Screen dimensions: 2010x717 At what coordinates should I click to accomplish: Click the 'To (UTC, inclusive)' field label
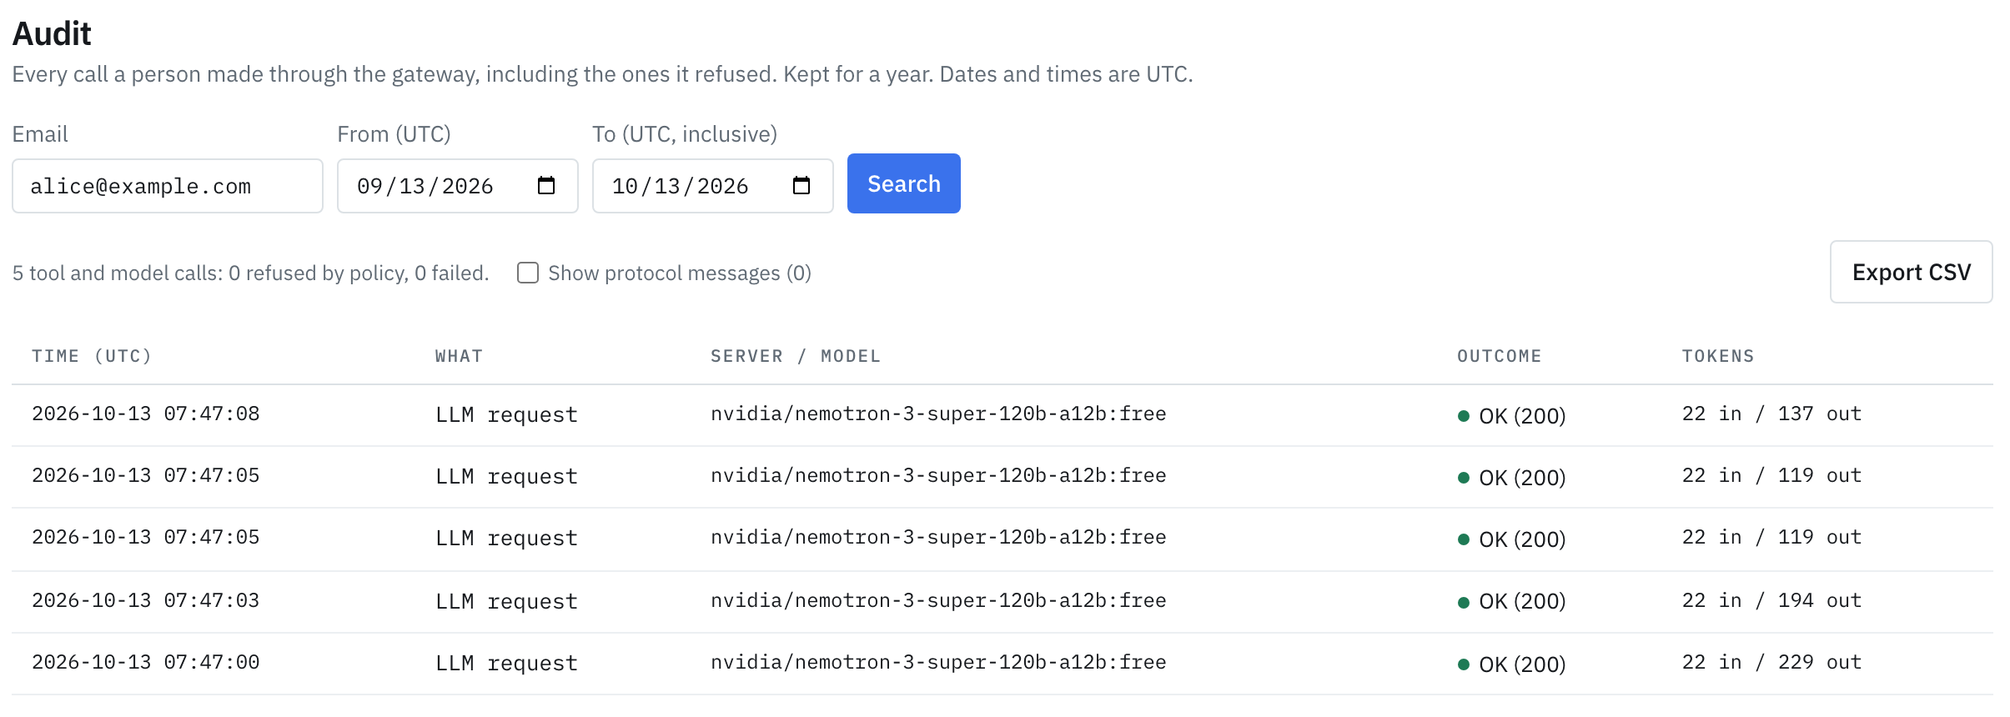(685, 134)
